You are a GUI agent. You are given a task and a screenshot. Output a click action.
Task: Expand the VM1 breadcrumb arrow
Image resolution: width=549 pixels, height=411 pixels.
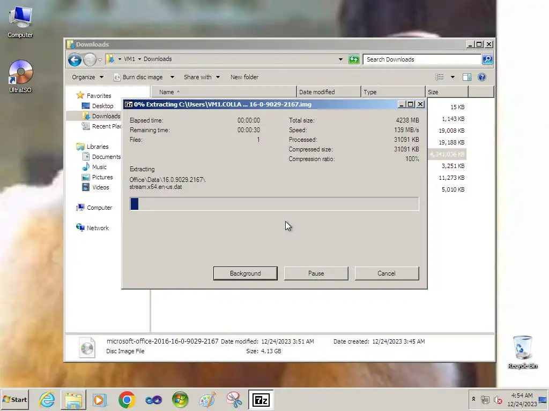point(139,59)
